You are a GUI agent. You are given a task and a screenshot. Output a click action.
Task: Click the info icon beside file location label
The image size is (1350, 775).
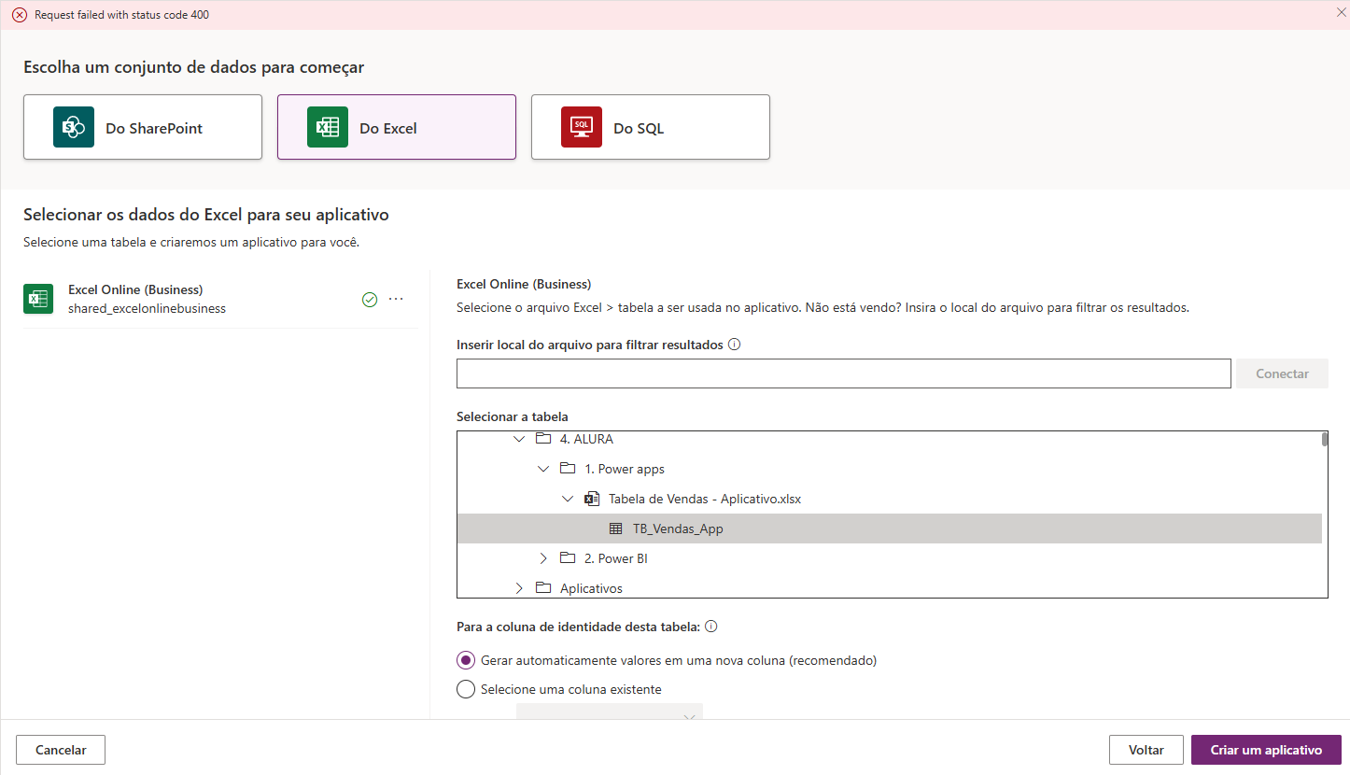pos(734,345)
